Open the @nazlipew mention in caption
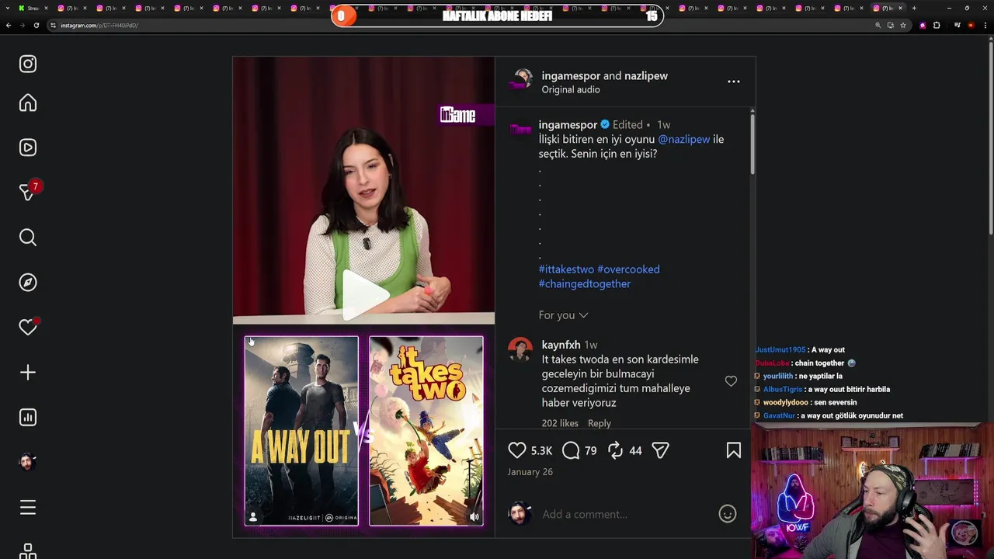Image resolution: width=994 pixels, height=559 pixels. [x=684, y=140]
